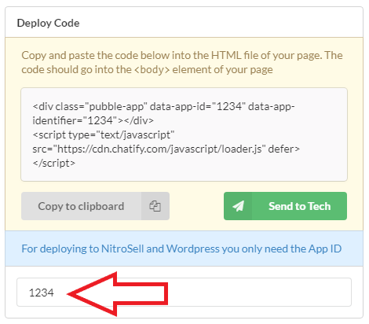Click the empty right side of App ID field
The image size is (369, 324).
click(259, 292)
